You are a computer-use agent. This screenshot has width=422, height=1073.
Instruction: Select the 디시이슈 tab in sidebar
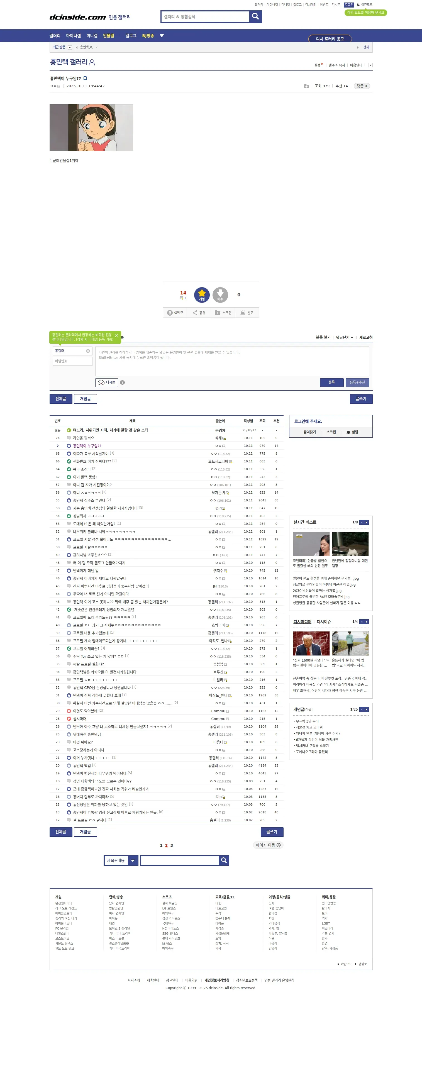[324, 622]
